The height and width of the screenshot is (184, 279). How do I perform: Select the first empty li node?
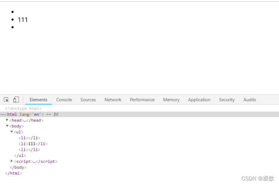point(29,138)
